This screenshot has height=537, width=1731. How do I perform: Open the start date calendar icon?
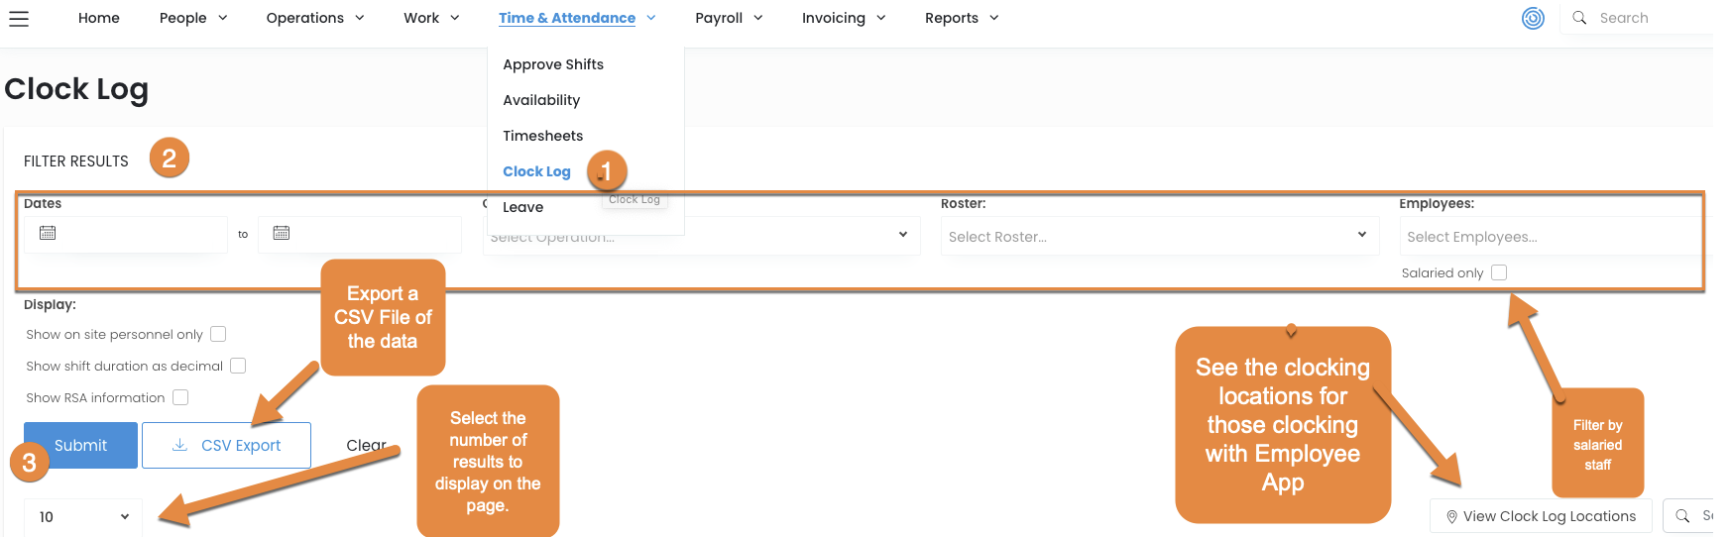48,233
